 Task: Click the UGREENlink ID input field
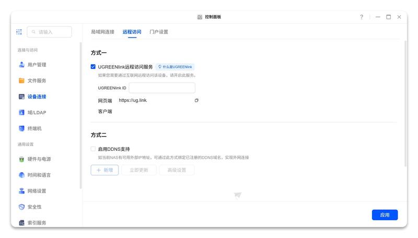pyautogui.click(x=162, y=88)
